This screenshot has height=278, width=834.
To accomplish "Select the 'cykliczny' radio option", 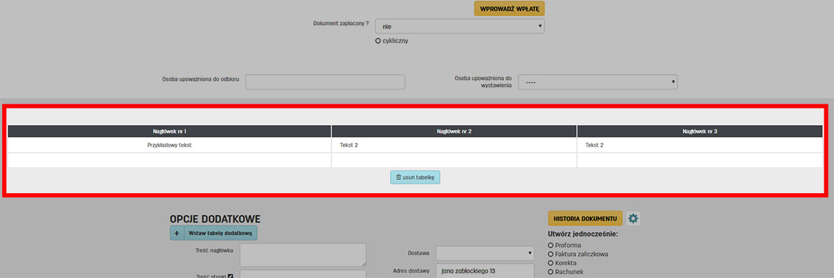I will click(378, 41).
